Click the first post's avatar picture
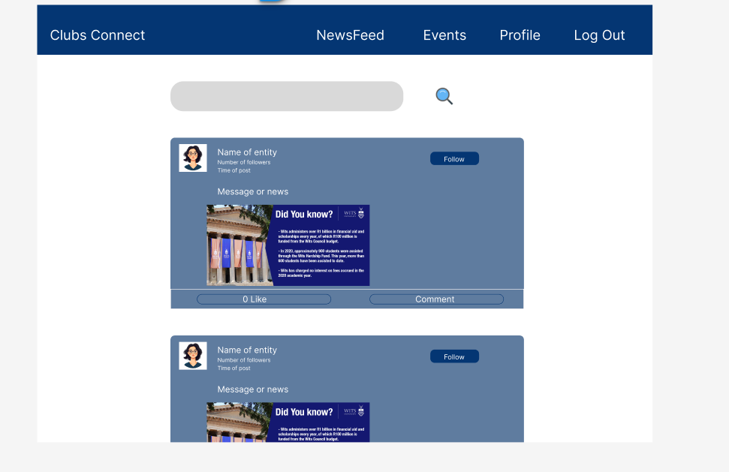 click(193, 158)
